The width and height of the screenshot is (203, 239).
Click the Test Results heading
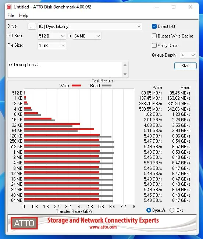(103, 81)
